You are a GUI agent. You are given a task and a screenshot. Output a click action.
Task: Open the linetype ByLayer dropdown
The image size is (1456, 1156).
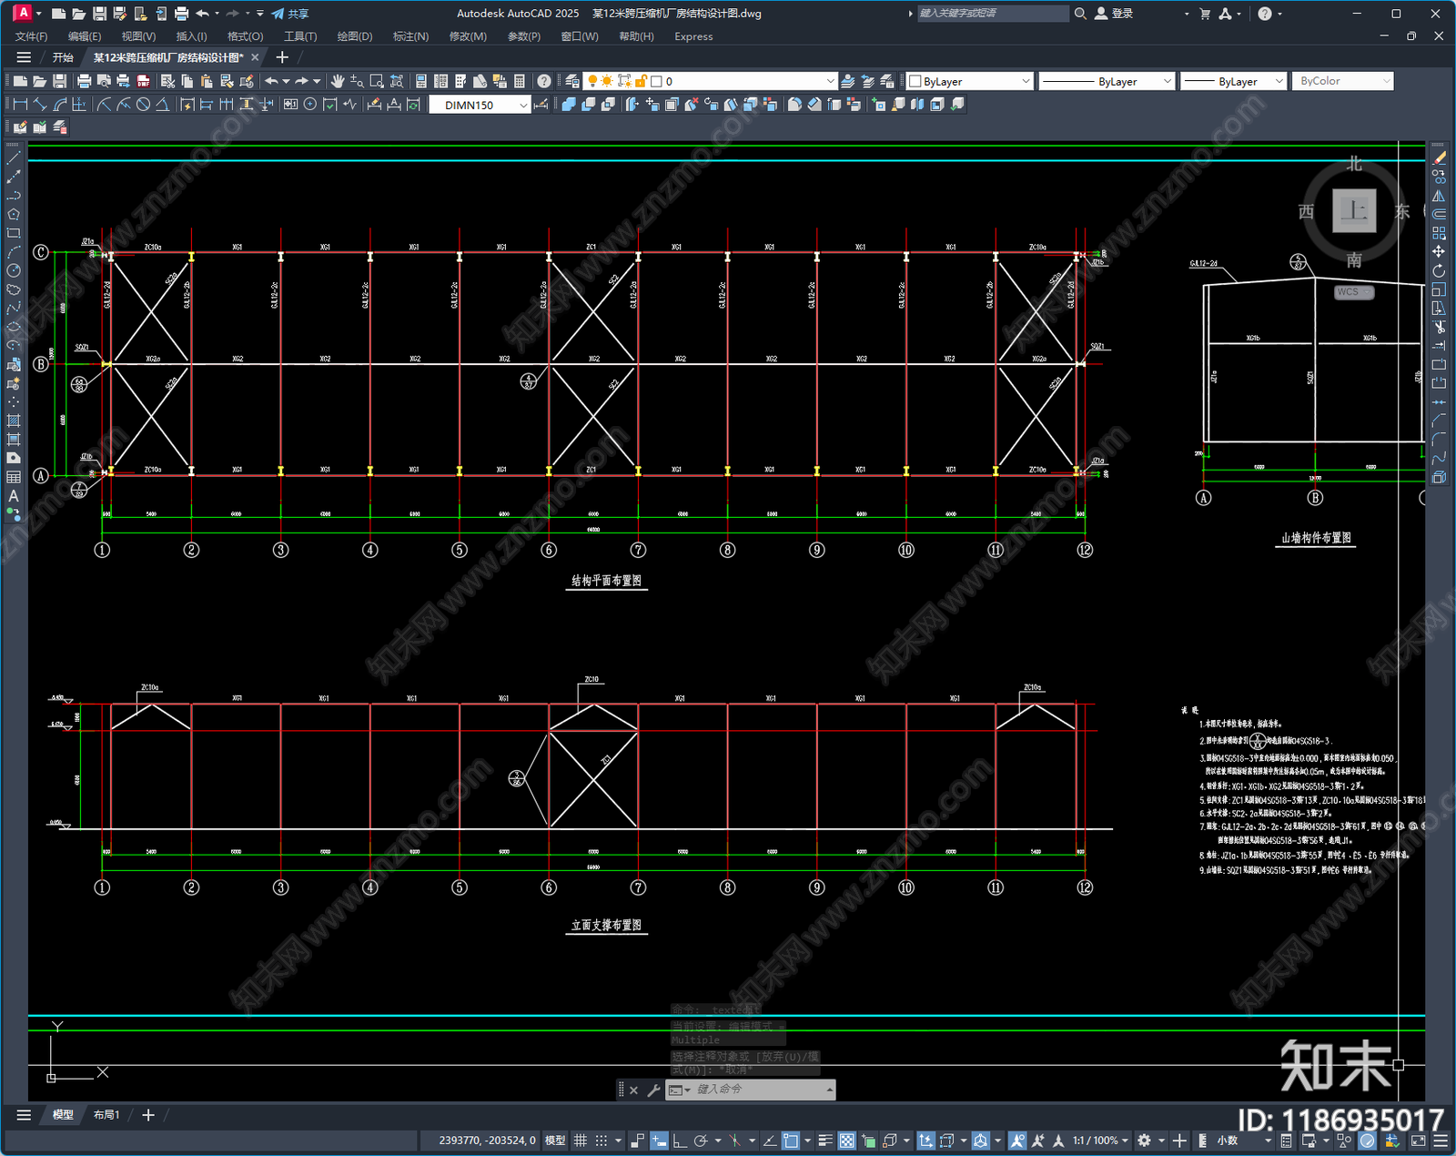point(1107,81)
